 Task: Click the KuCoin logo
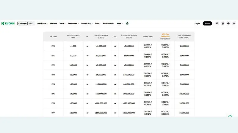click(x=8, y=23)
